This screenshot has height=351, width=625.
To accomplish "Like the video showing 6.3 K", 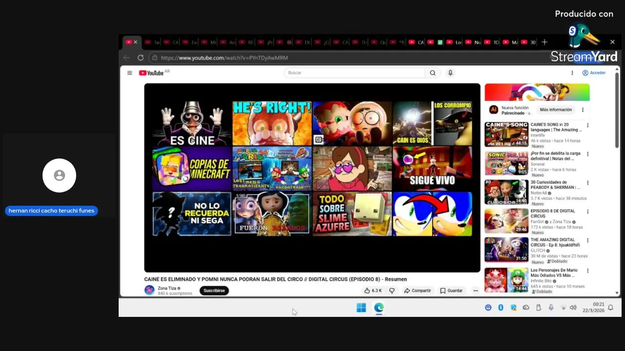I will 373,291.
